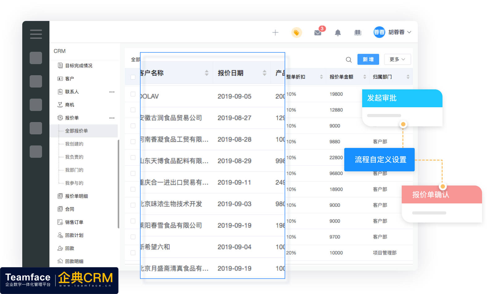Open 联系人 more options ellipsis

click(x=112, y=92)
